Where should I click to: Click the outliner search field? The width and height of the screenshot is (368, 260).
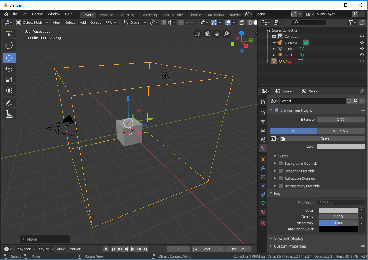[309, 22]
